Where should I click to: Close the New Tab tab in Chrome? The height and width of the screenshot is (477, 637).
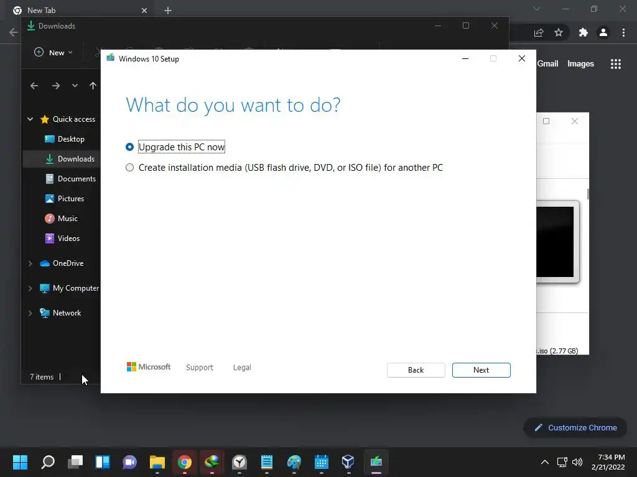click(x=144, y=11)
